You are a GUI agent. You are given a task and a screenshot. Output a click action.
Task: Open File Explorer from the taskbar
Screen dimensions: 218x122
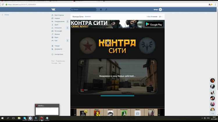[x=19, y=118]
